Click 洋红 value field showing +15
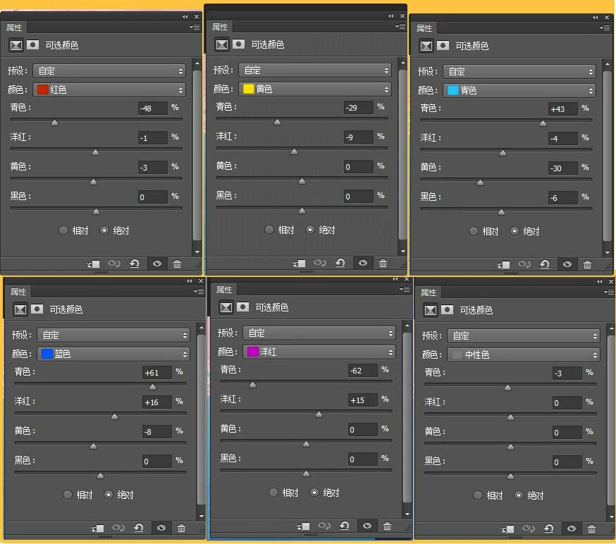 363,400
